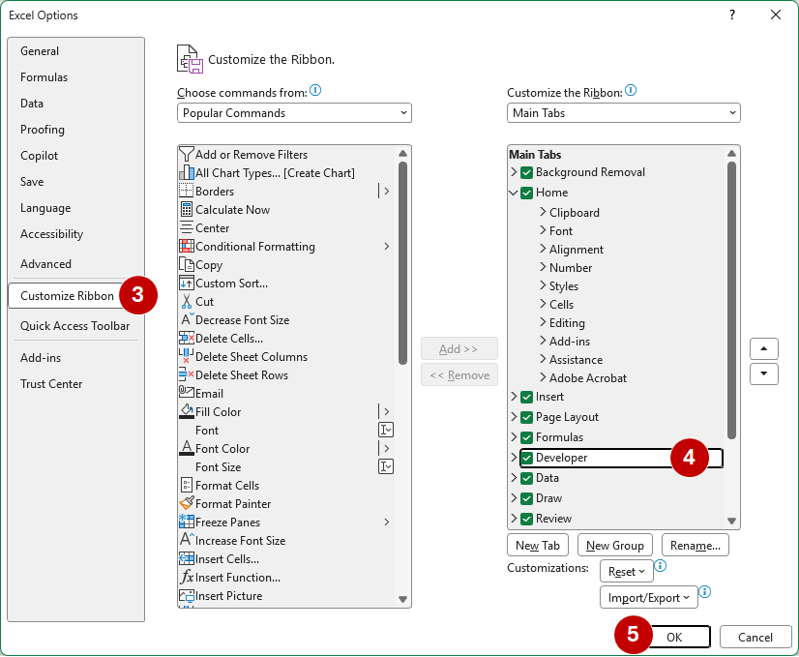
Task: Click the Delete Sheet Columns icon
Action: (187, 356)
